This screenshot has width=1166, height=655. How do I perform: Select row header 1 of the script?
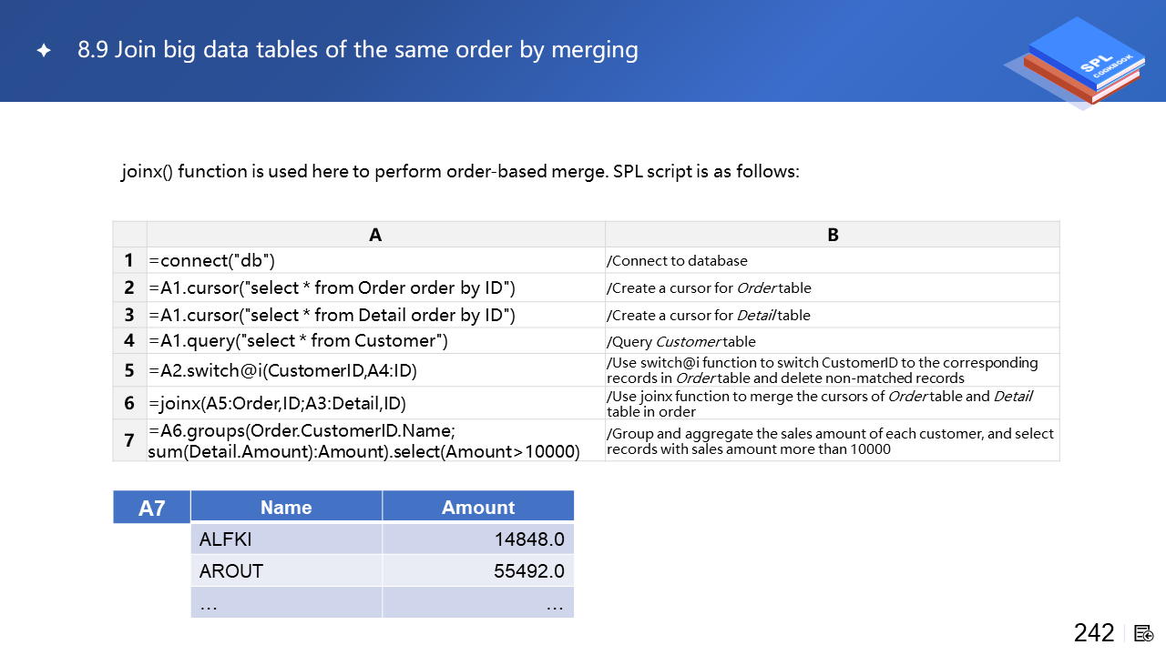(129, 261)
